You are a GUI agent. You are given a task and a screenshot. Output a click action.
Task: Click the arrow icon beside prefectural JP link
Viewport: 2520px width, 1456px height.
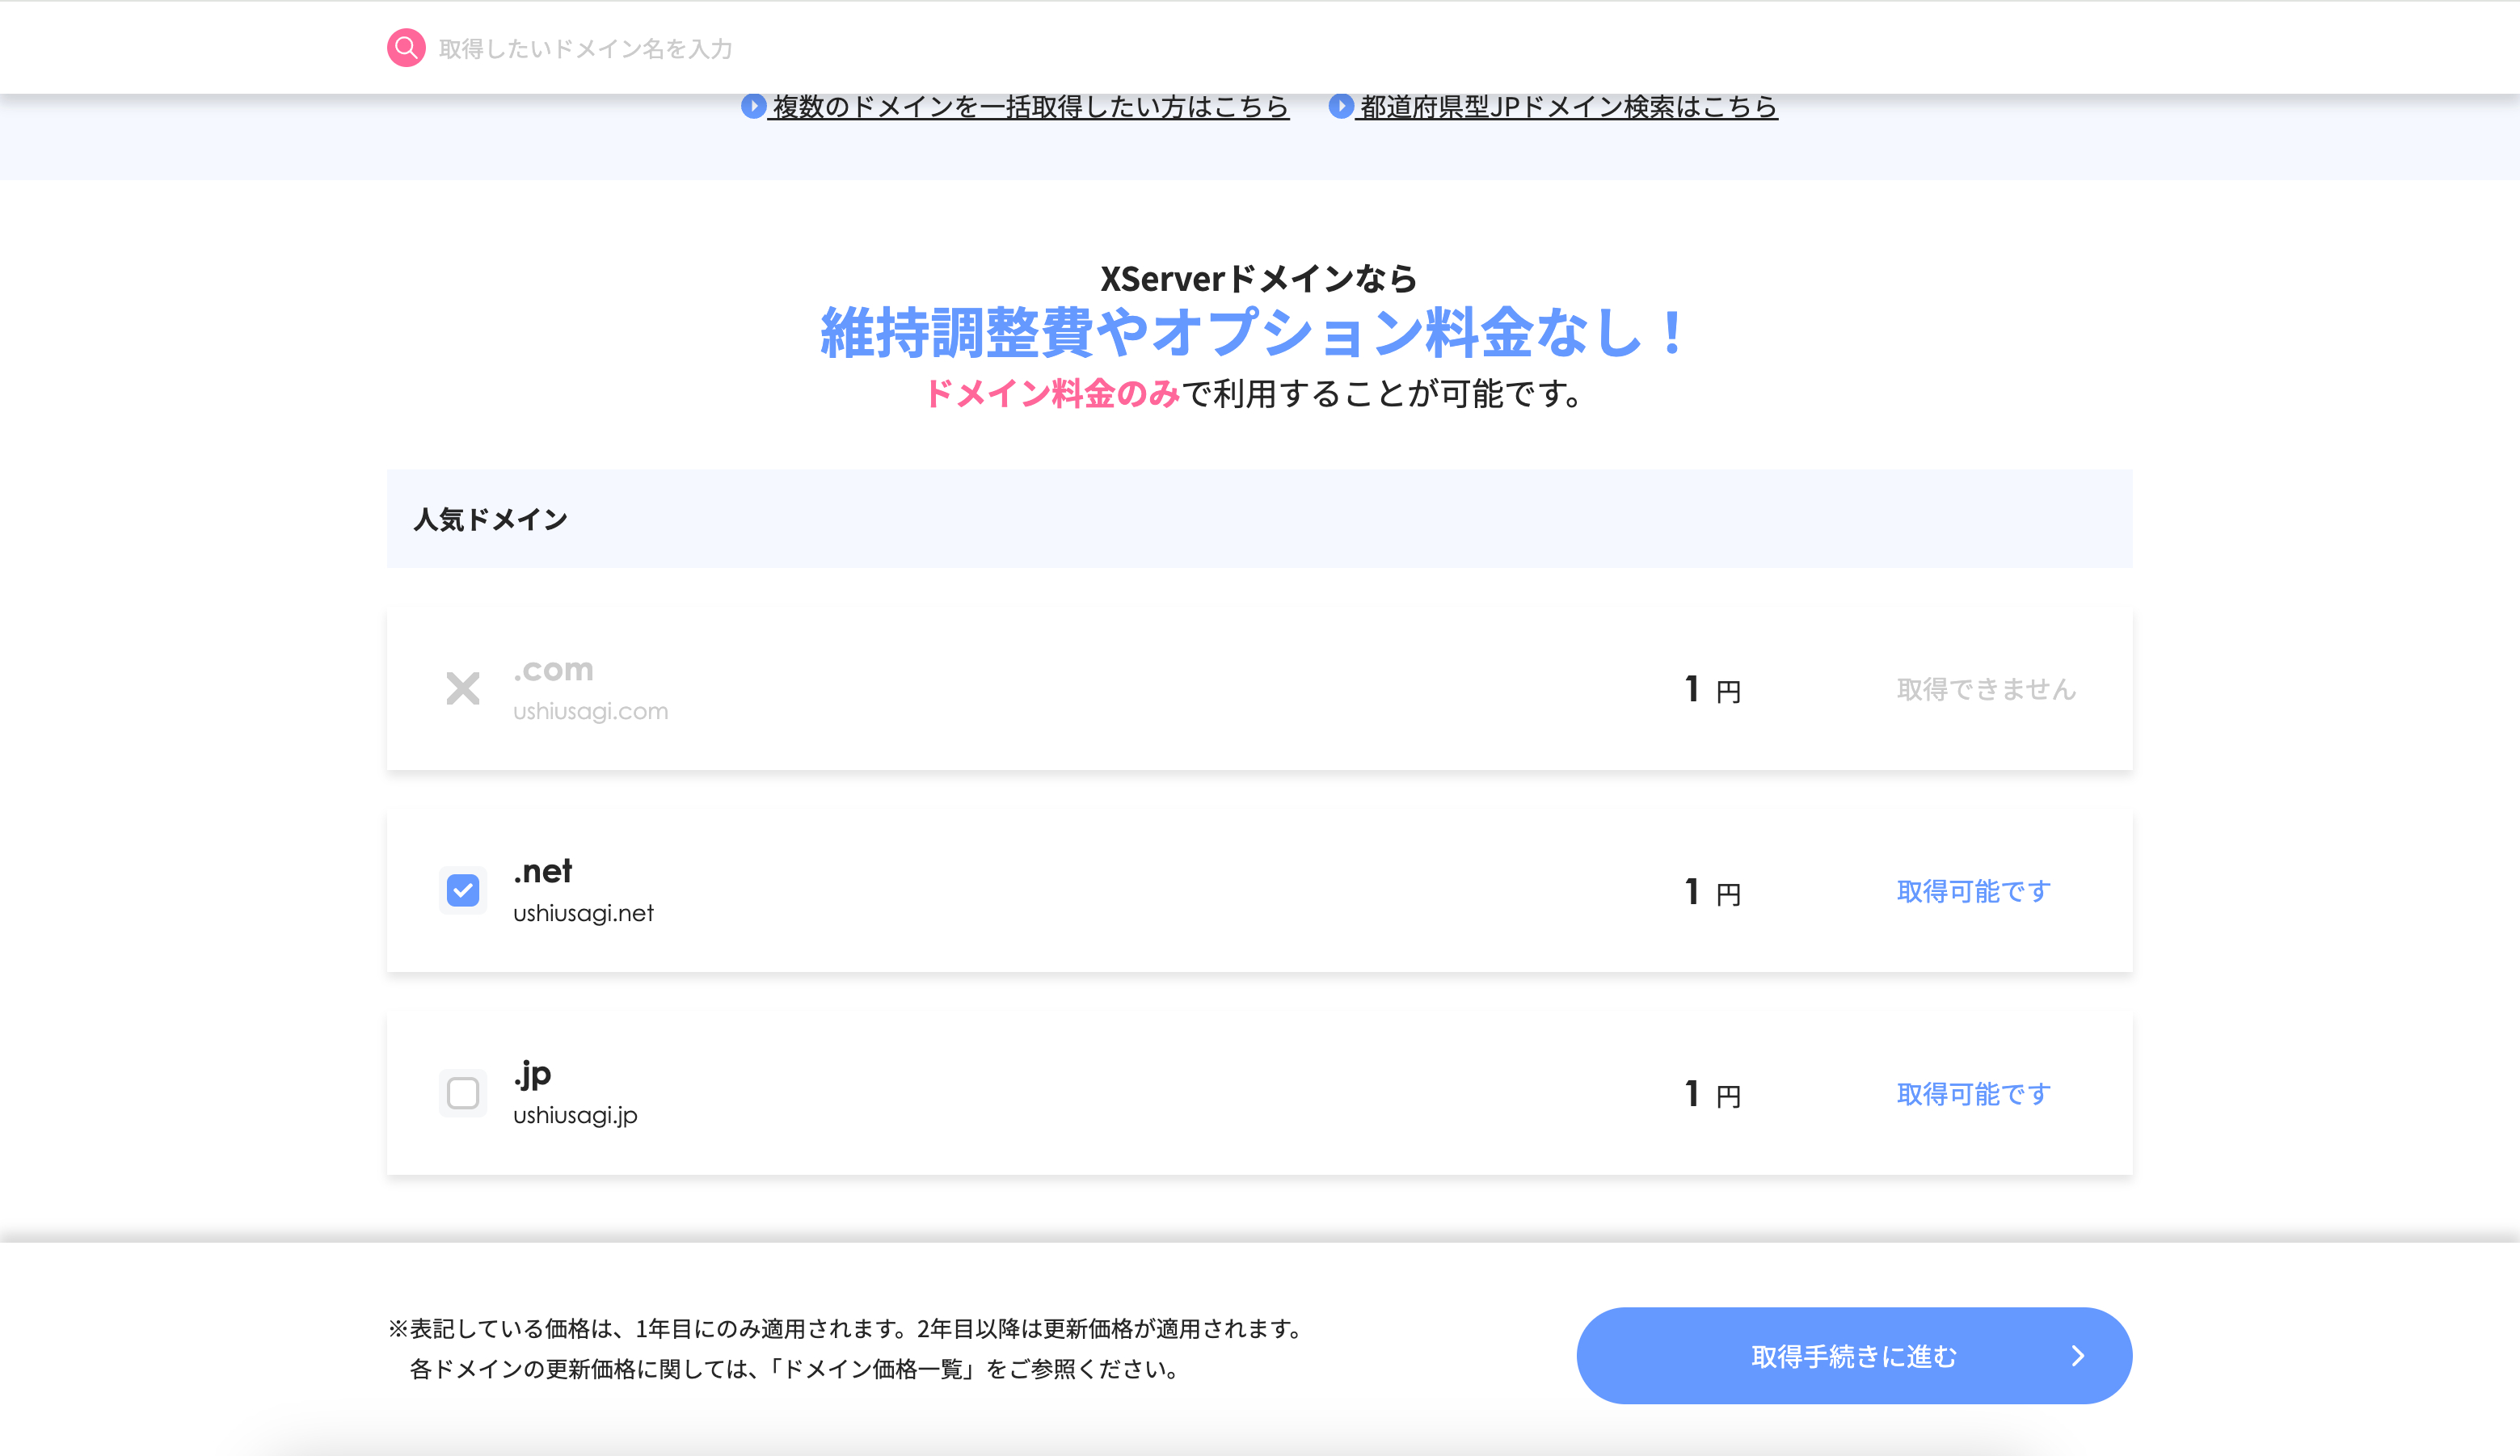pos(1341,105)
